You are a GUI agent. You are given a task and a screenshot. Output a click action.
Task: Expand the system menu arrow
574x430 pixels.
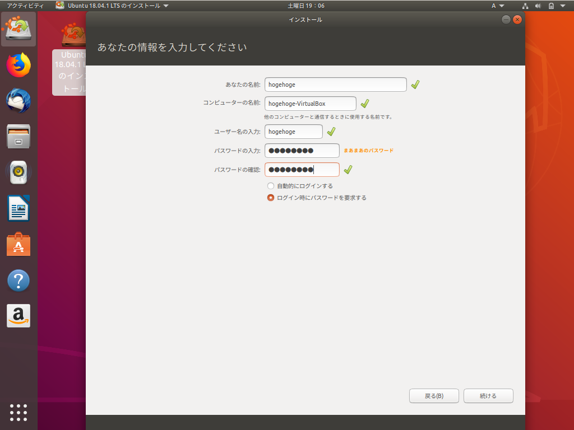[x=563, y=6]
